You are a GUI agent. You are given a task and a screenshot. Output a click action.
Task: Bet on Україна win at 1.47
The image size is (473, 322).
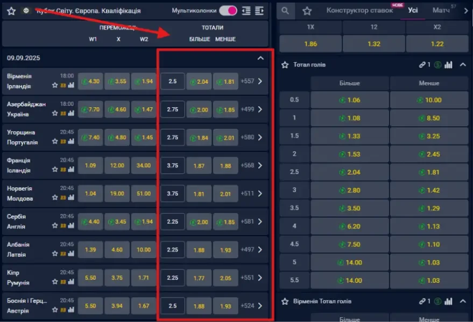point(144,109)
